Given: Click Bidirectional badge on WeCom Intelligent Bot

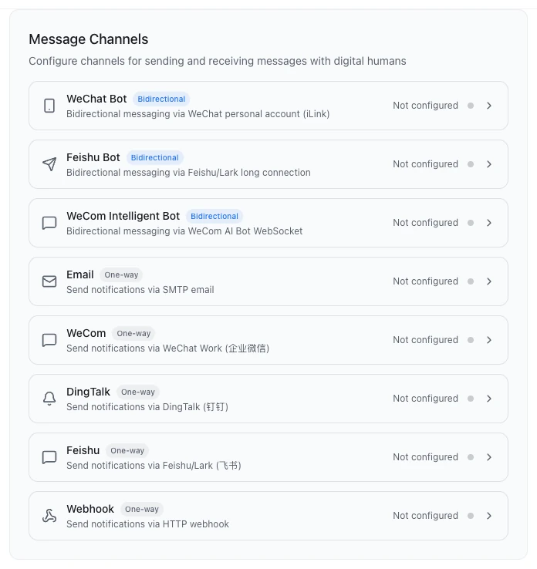Looking at the screenshot, I should [x=214, y=217].
